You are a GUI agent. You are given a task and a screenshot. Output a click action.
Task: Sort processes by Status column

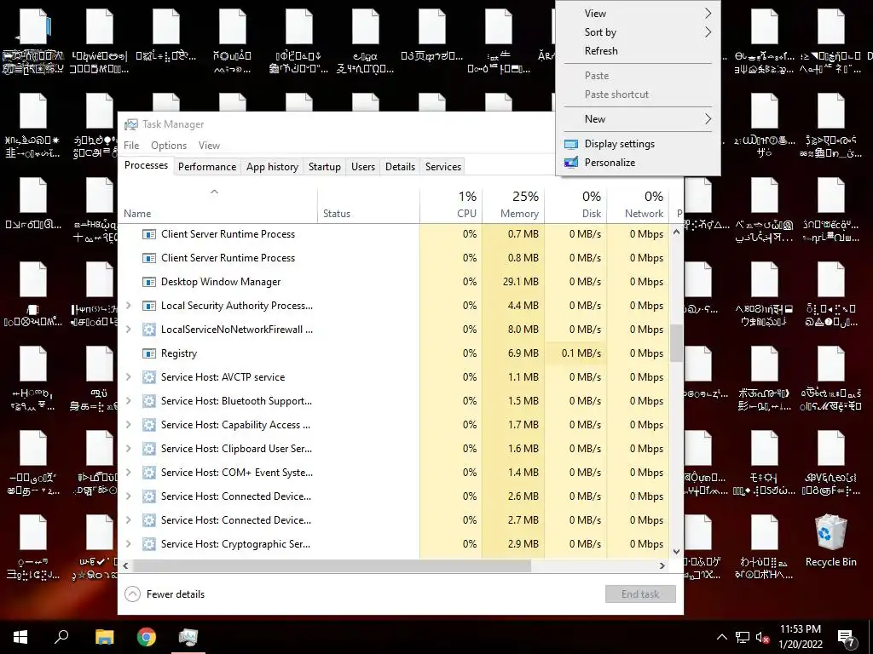[368, 206]
